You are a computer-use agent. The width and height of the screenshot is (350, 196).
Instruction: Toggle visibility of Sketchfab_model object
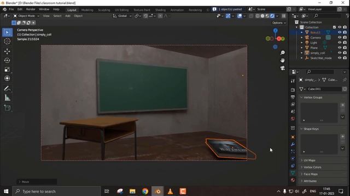pyautogui.click(x=340, y=58)
